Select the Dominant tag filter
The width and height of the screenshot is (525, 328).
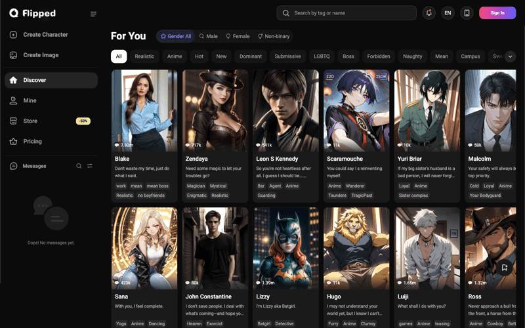pyautogui.click(x=251, y=56)
